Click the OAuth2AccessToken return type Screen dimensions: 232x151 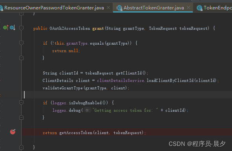coord(70,28)
